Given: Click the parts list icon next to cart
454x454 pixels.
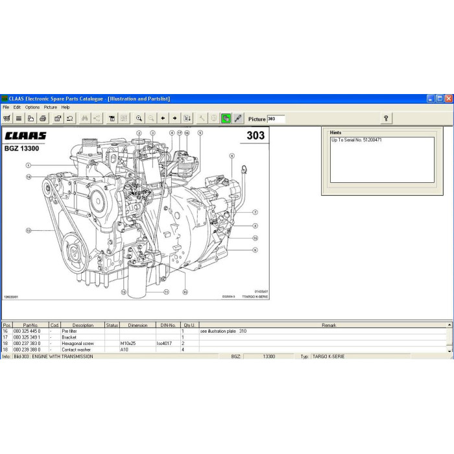Looking at the screenshot, I should point(19,119).
